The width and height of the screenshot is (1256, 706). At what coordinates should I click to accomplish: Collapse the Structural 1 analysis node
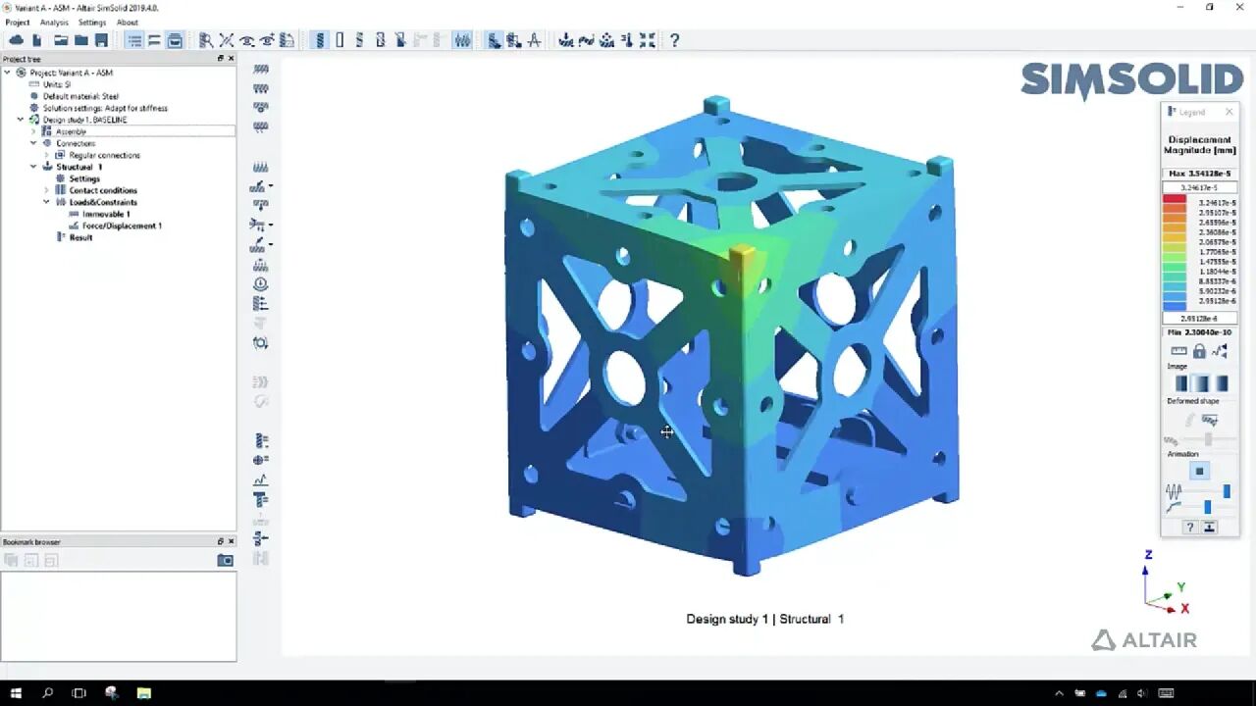[x=33, y=167]
